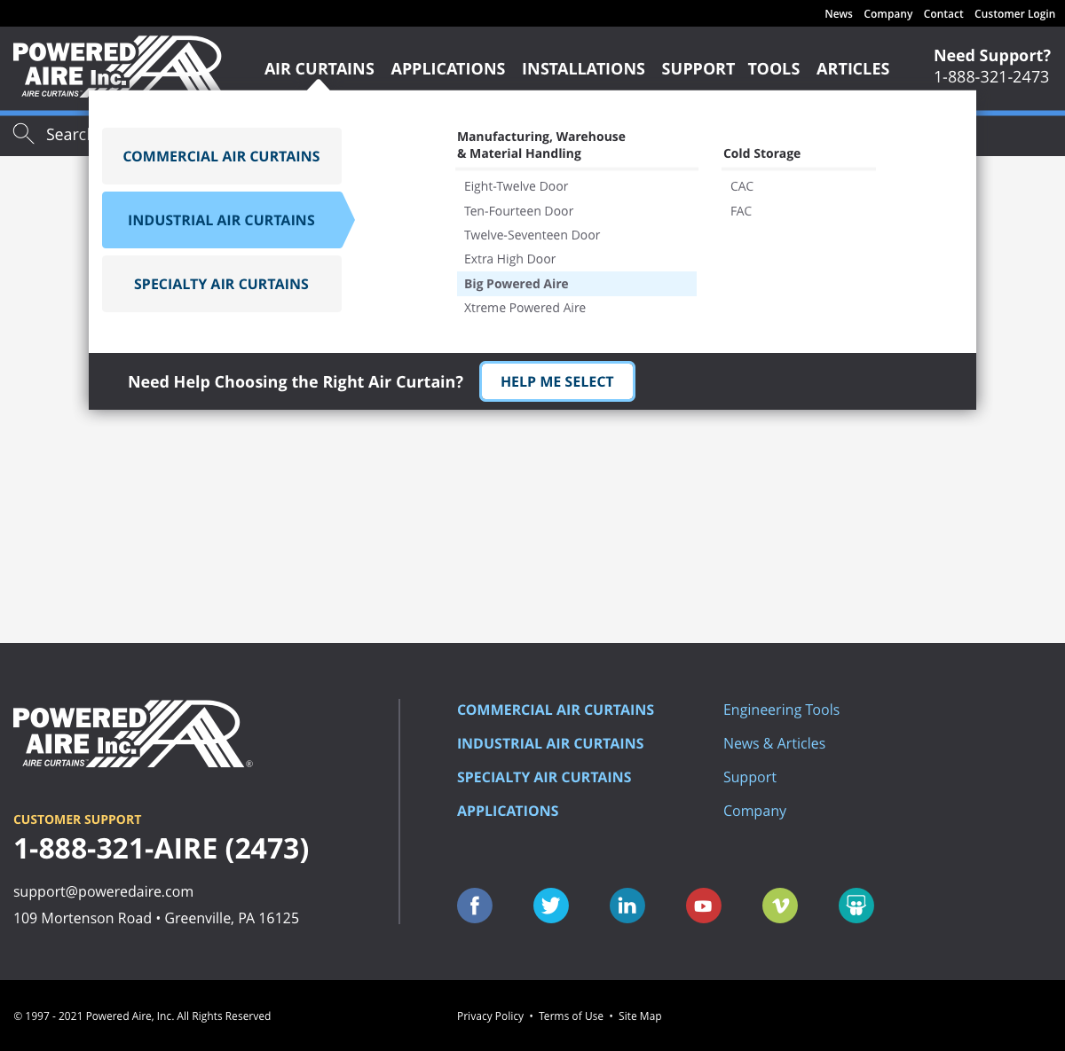
Task: Click the Cold Storage heading
Action: [x=761, y=153]
